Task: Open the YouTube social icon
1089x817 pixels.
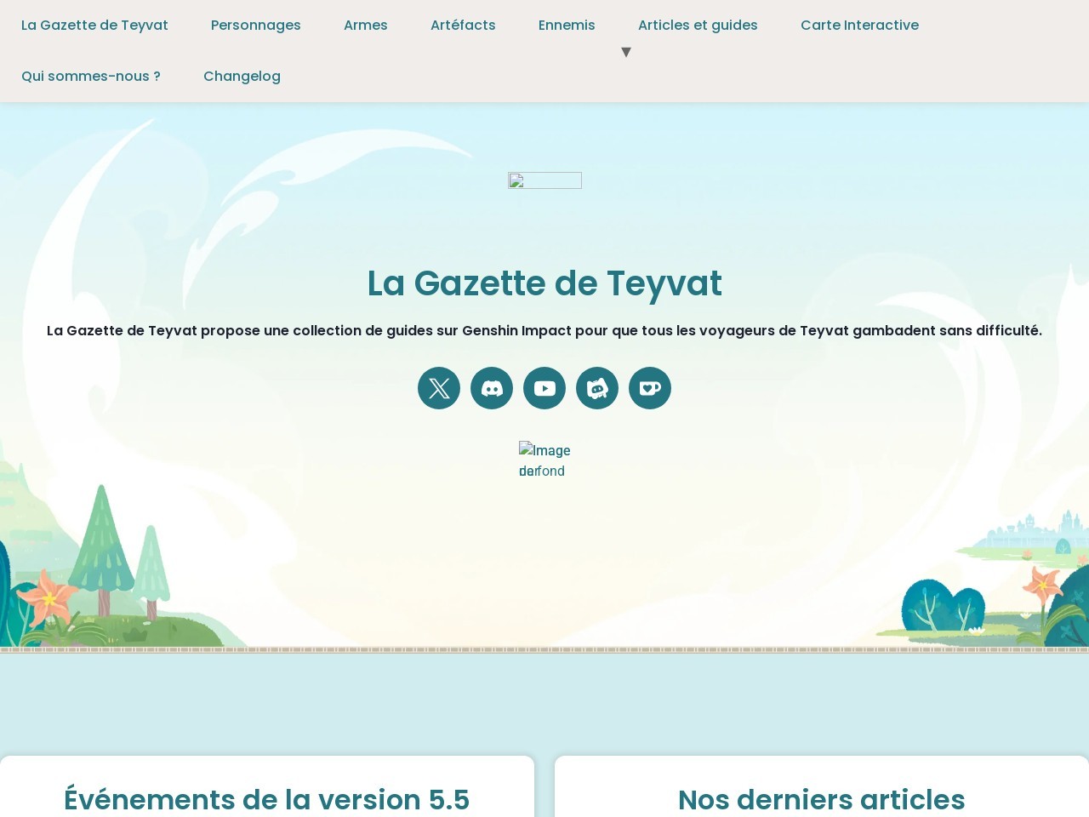Action: [544, 388]
